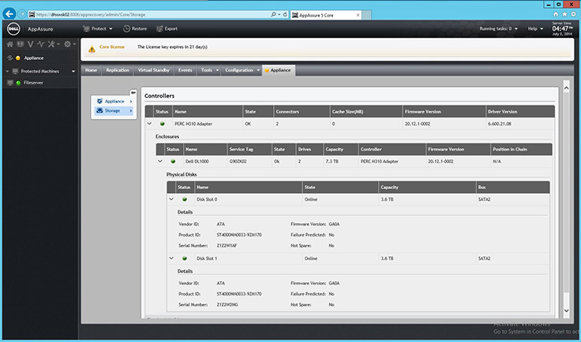Switch to the Virtual Standby tab
The width and height of the screenshot is (581, 342).
[x=153, y=70]
